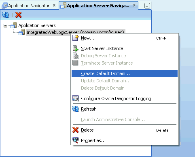This screenshot has width=195, height=157.
Task: Select the Application Server Navigator tab
Action: (x=98, y=6)
